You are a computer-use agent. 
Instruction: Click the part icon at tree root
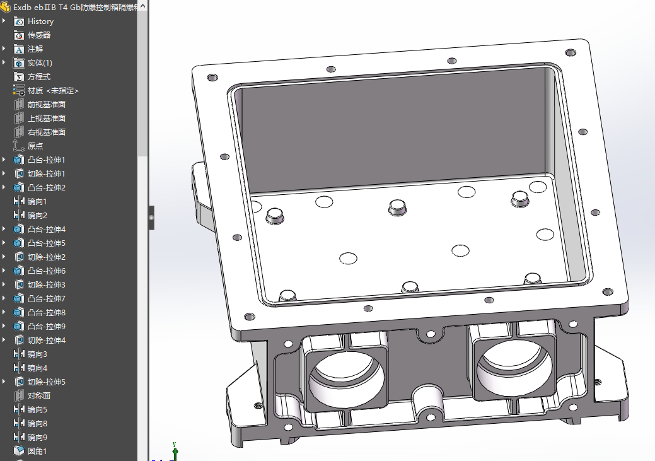(x=6, y=7)
